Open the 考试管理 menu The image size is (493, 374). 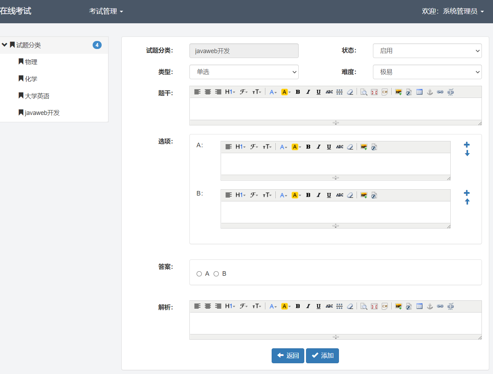tap(106, 11)
